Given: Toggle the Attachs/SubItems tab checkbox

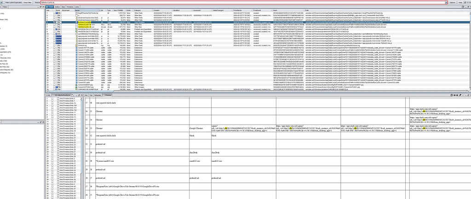Looking at the screenshot, I should pos(53,95).
